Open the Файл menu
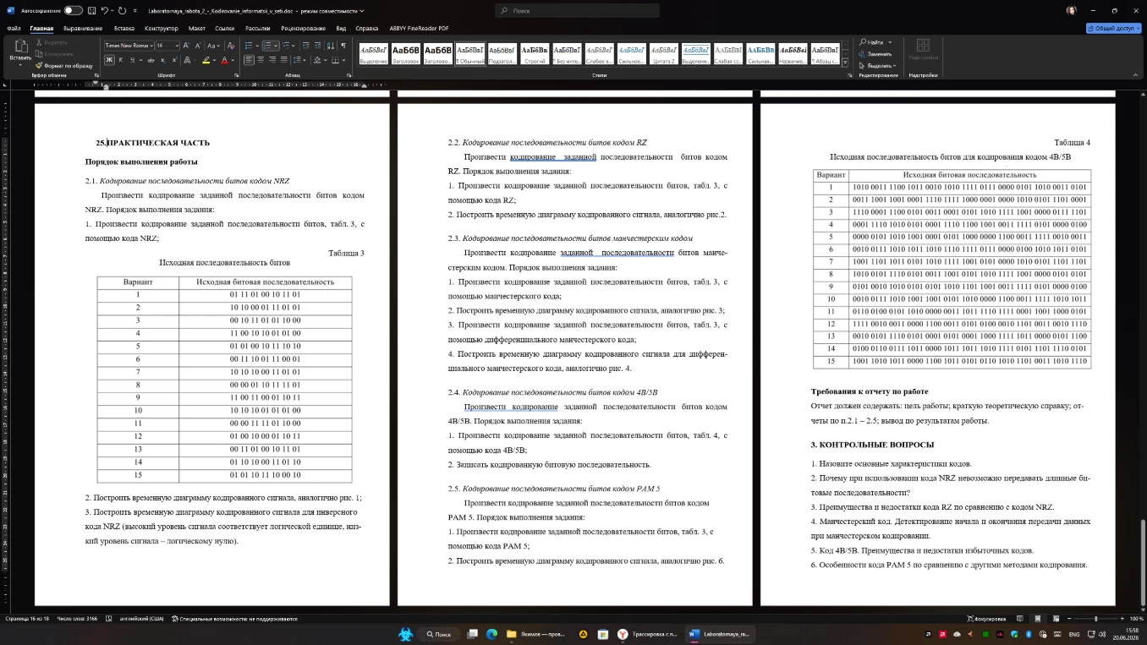This screenshot has width=1147, height=645. [14, 28]
